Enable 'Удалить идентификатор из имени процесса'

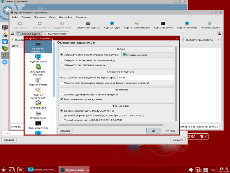tap(62, 95)
